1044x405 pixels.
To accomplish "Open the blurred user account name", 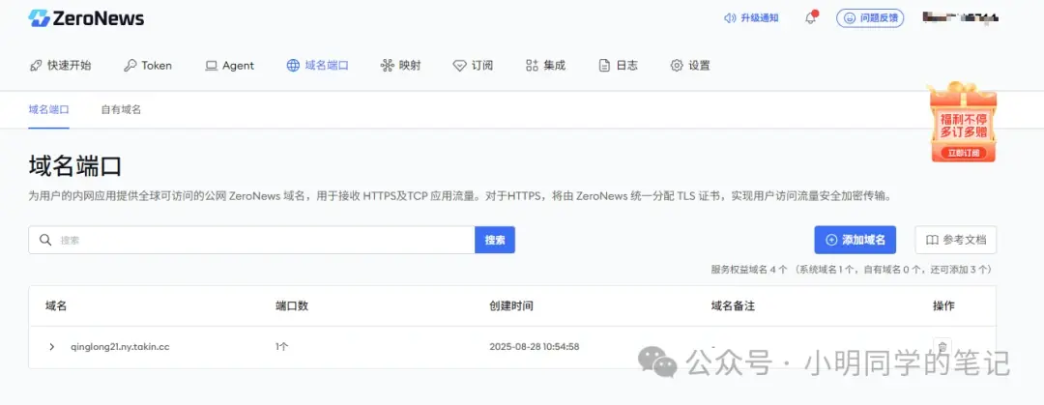I will click(x=962, y=18).
